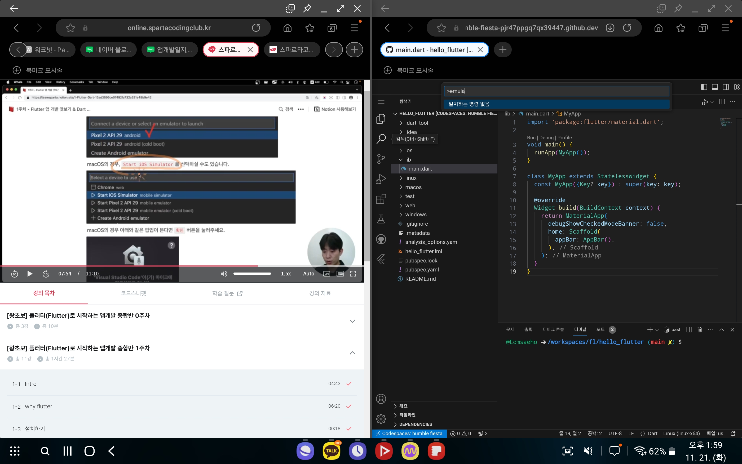Image resolution: width=742 pixels, height=464 pixels.
Task: Reload the spartacodingclub page
Action: pyautogui.click(x=256, y=28)
